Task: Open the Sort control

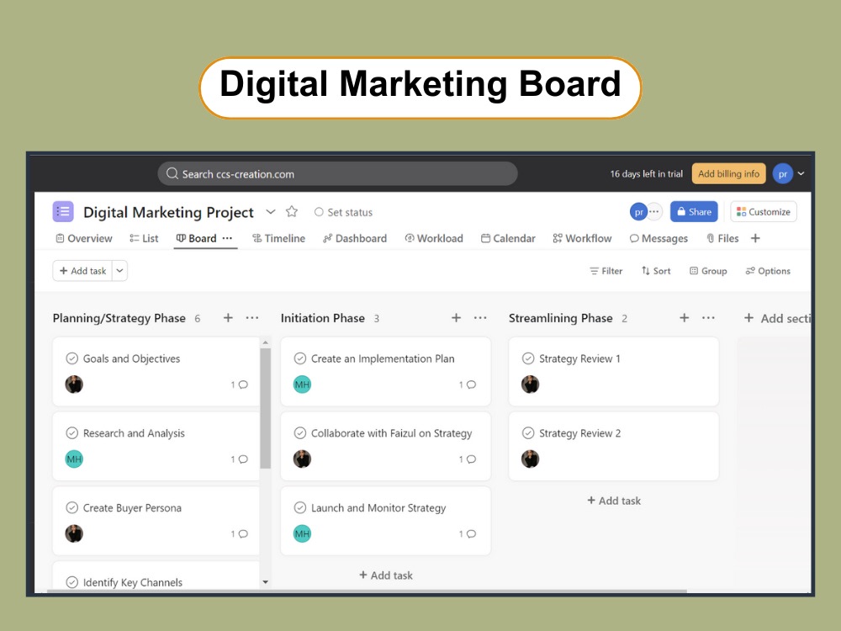Action: coord(656,271)
